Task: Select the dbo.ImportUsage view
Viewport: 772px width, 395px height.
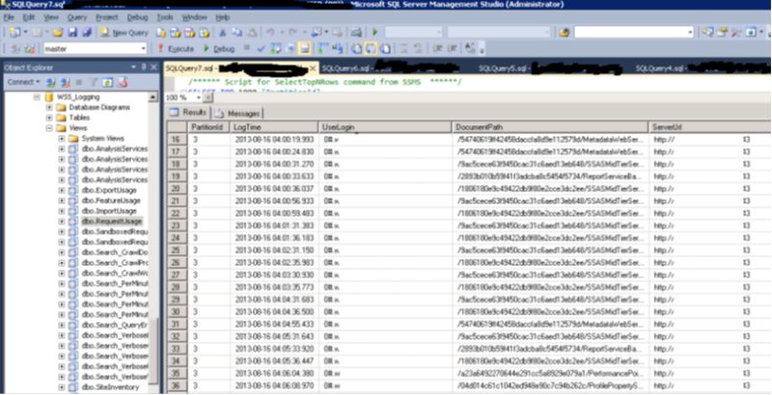Action: tap(109, 211)
